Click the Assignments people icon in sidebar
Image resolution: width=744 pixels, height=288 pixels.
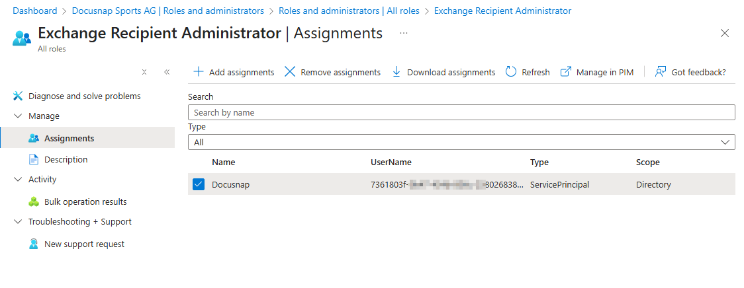click(34, 138)
